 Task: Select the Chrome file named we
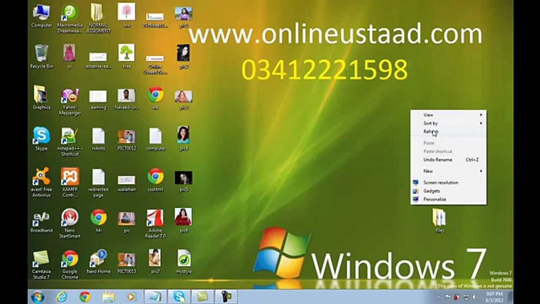pyautogui.click(x=155, y=97)
